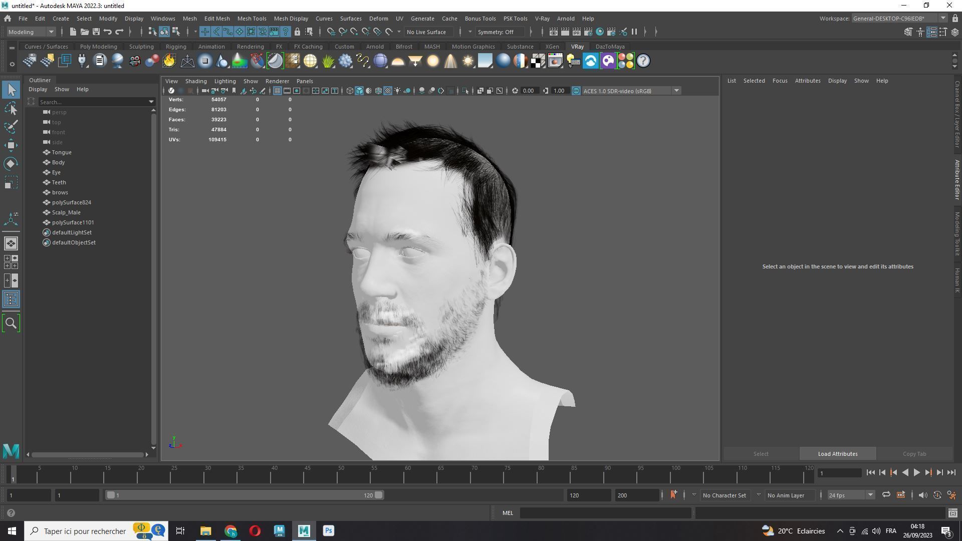Click the Open Scene folder icon
Image resolution: width=962 pixels, height=541 pixels.
coord(84,32)
